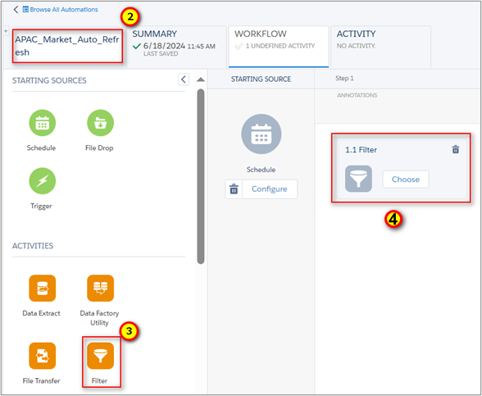Go back using the left chevron arrow

pos(16,10)
